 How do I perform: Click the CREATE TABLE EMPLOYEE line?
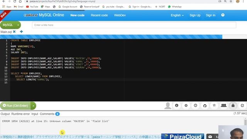25,40
